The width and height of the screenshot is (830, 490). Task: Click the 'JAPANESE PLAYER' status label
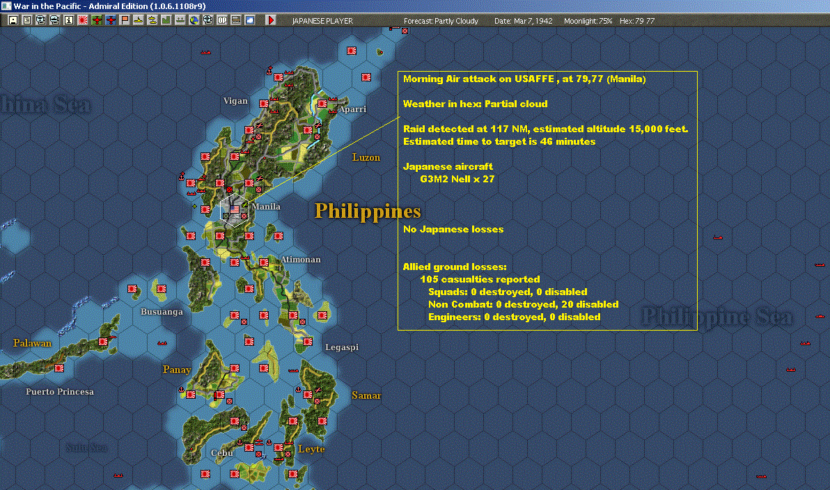point(322,21)
